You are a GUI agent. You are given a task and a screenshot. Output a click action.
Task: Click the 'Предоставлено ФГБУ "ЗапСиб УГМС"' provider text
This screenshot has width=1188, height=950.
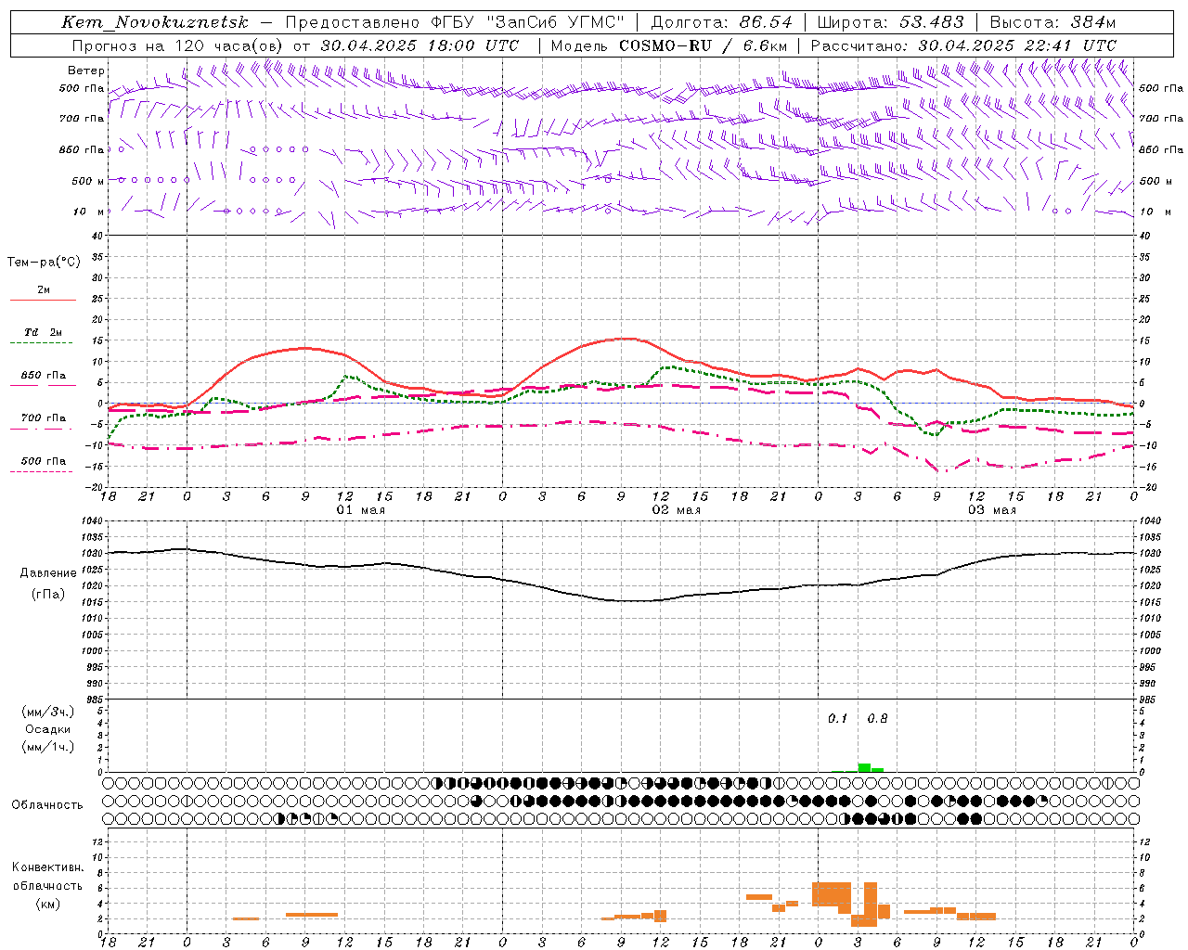(x=455, y=22)
